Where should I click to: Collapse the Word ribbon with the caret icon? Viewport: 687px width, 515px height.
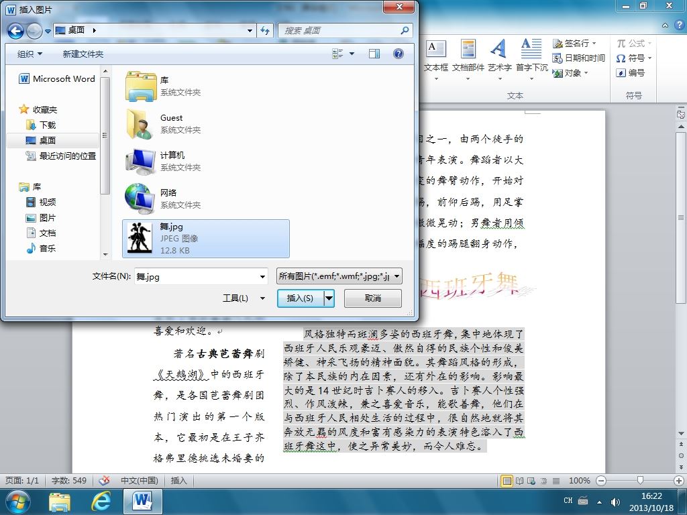[666, 25]
